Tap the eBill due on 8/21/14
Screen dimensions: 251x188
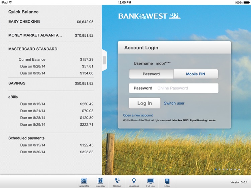[57, 111]
